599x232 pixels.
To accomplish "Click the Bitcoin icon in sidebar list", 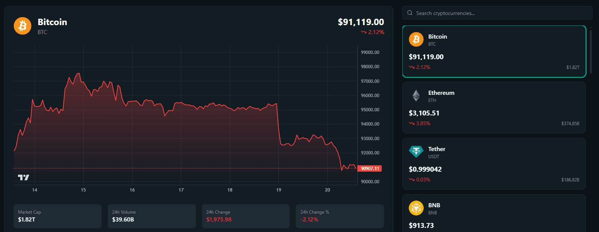I will click(416, 39).
